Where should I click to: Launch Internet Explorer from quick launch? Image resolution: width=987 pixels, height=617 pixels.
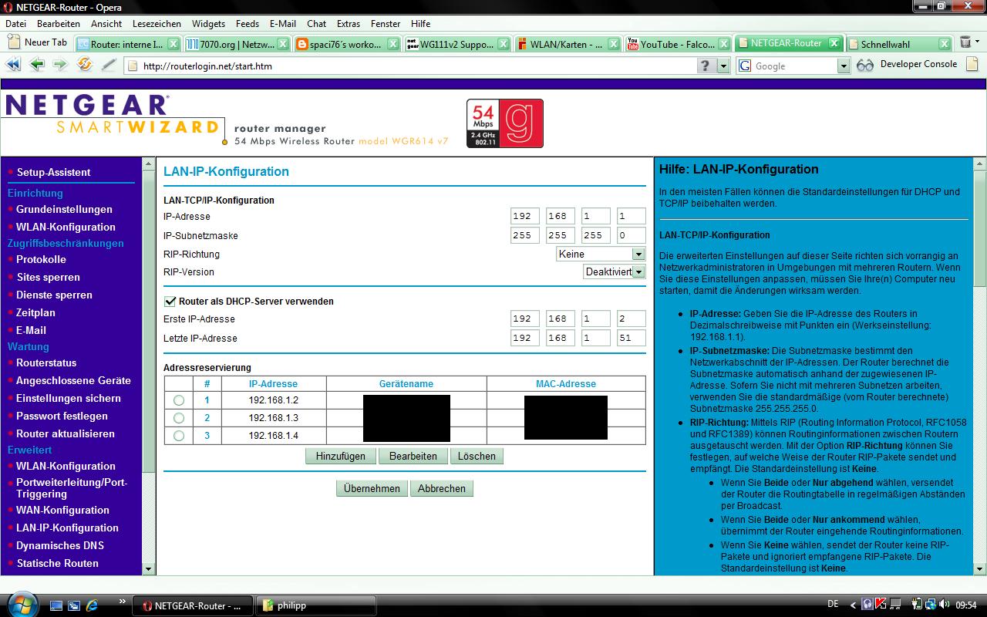click(x=92, y=605)
